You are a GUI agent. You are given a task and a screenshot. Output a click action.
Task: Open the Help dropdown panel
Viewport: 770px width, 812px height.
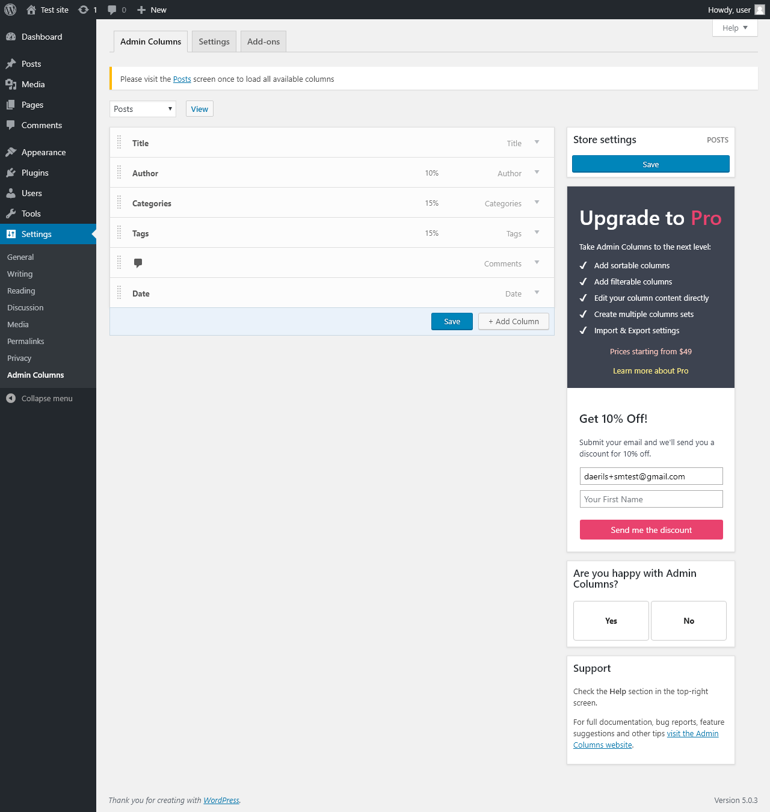(x=735, y=28)
